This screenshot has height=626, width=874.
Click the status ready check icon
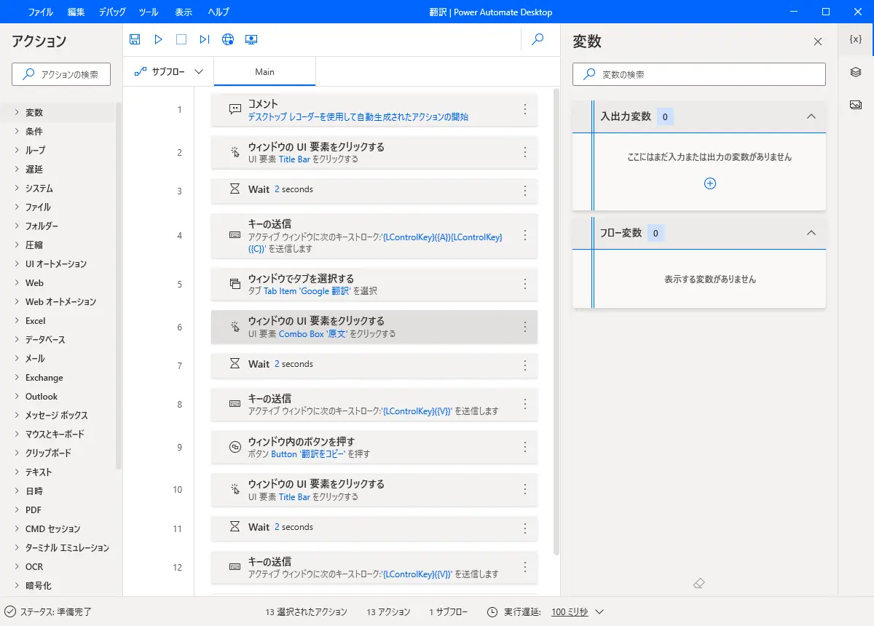pyautogui.click(x=10, y=612)
